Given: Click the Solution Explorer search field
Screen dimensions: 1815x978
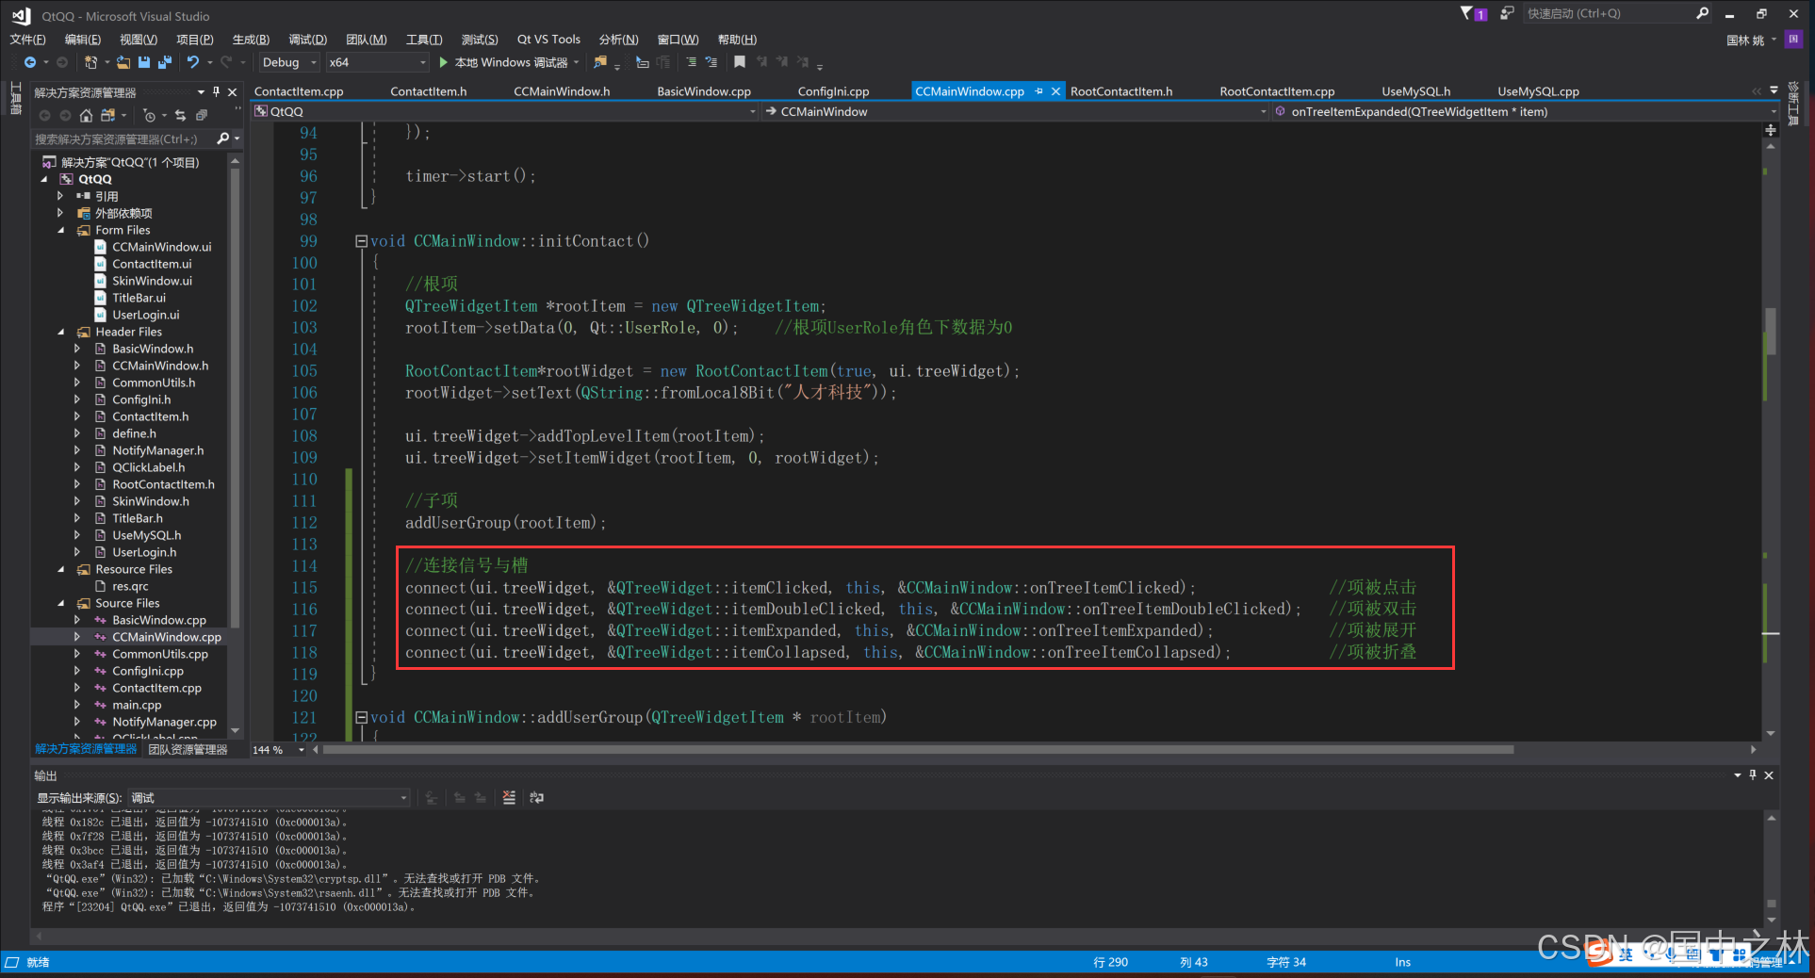Looking at the screenshot, I should coord(123,139).
